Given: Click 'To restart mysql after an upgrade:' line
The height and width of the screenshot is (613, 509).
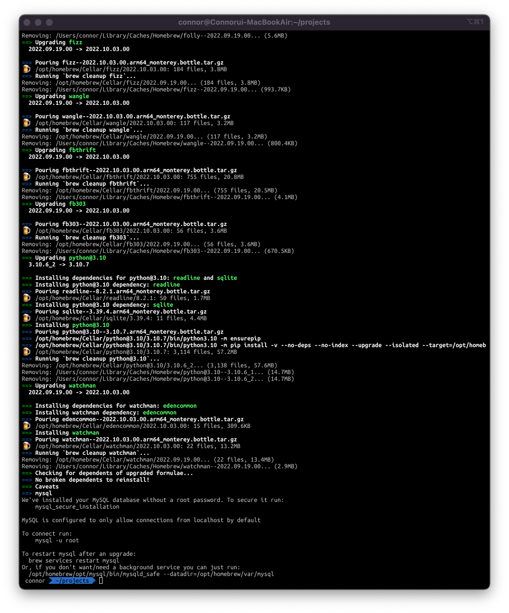Looking at the screenshot, I should 79,554.
